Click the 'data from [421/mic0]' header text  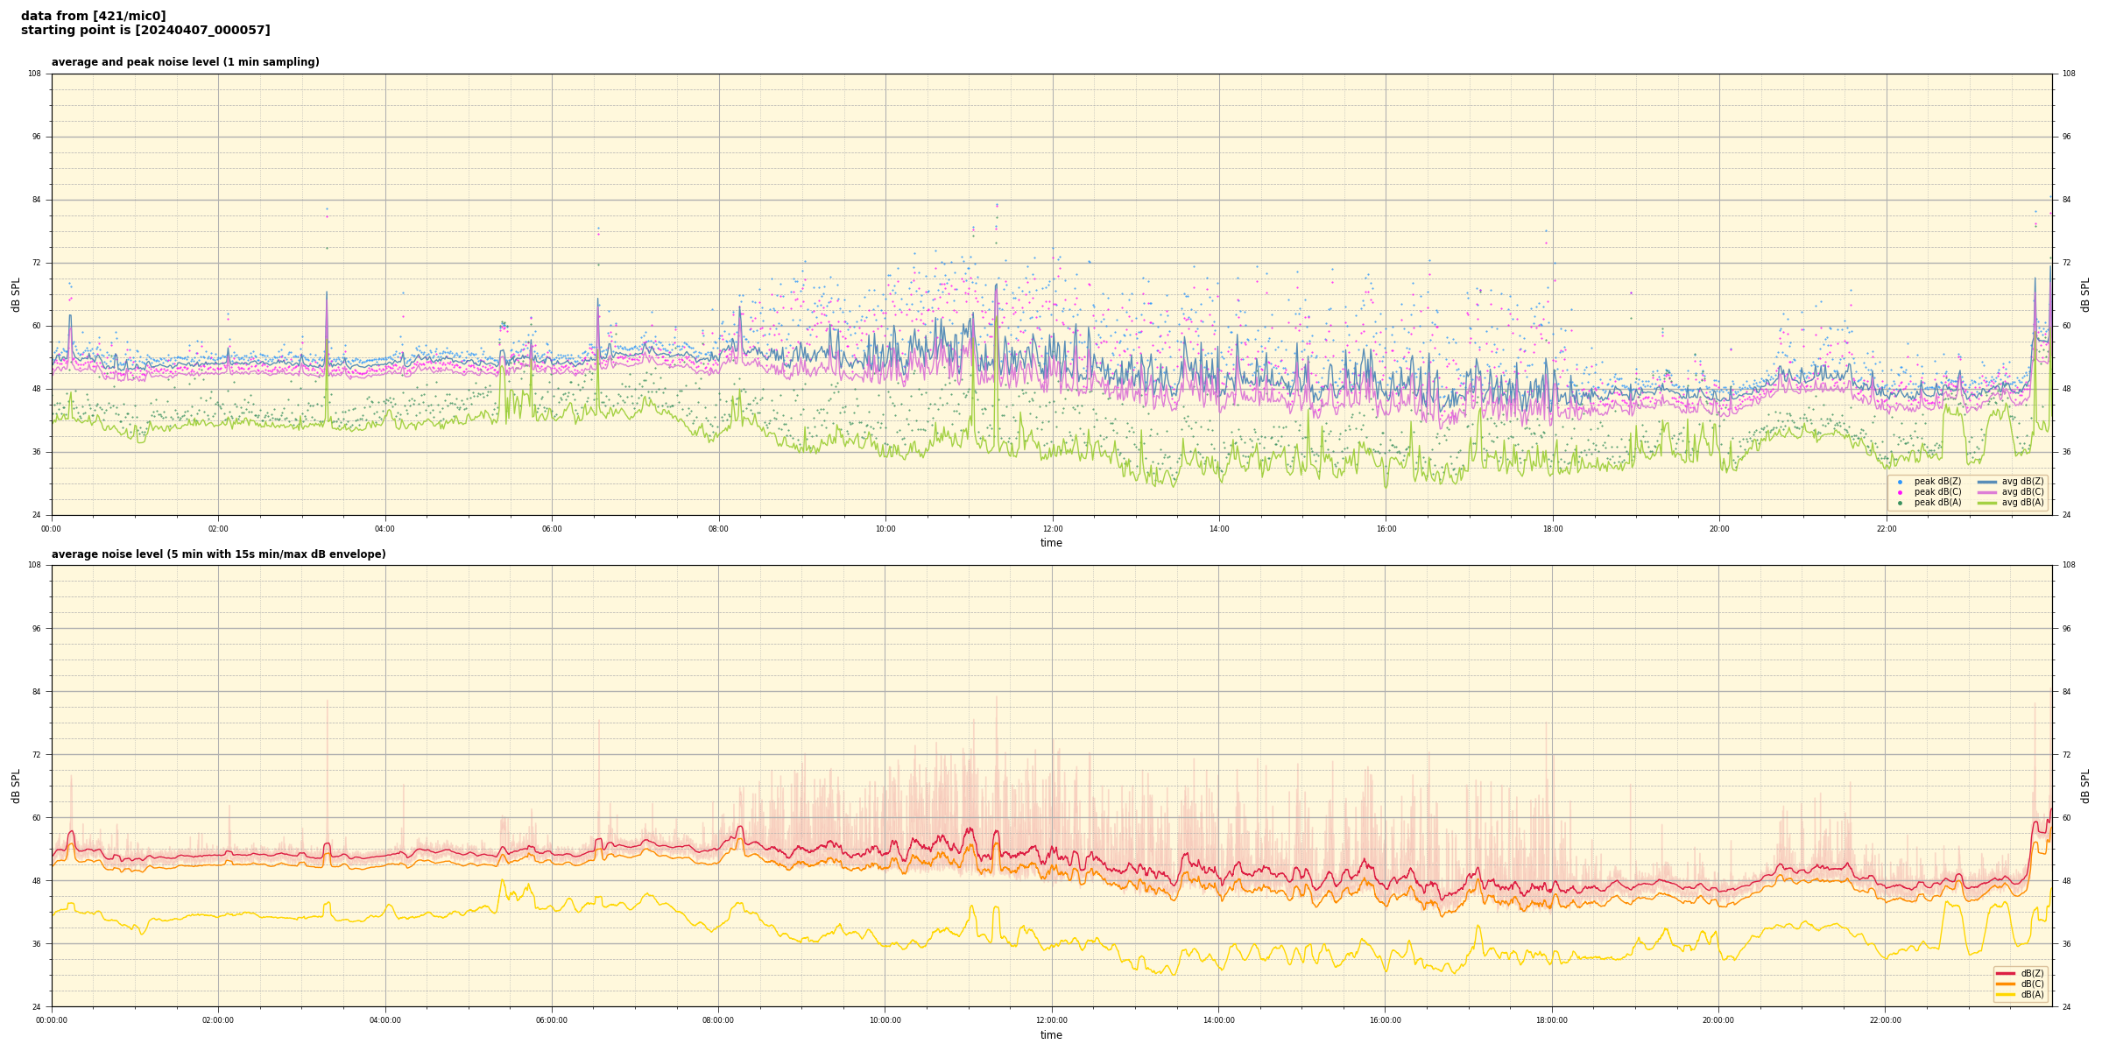tap(93, 16)
